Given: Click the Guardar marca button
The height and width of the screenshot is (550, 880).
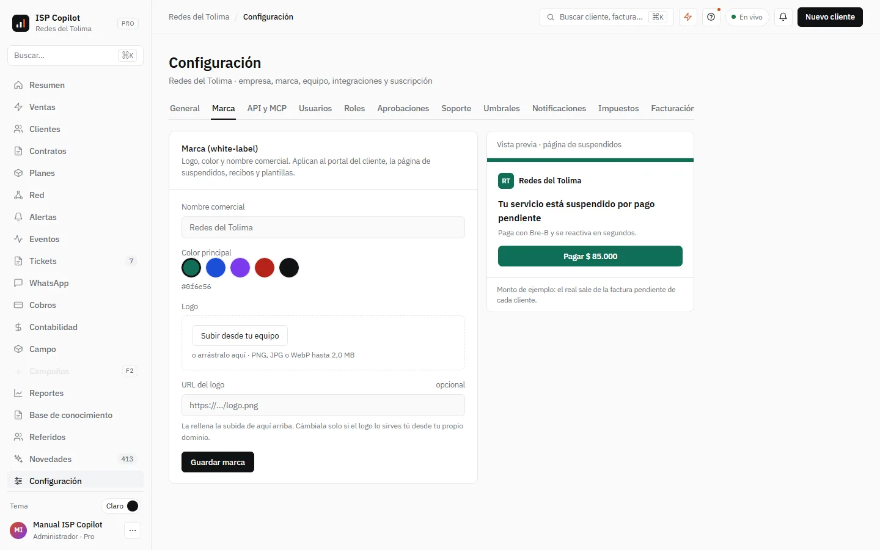Looking at the screenshot, I should [x=218, y=462].
